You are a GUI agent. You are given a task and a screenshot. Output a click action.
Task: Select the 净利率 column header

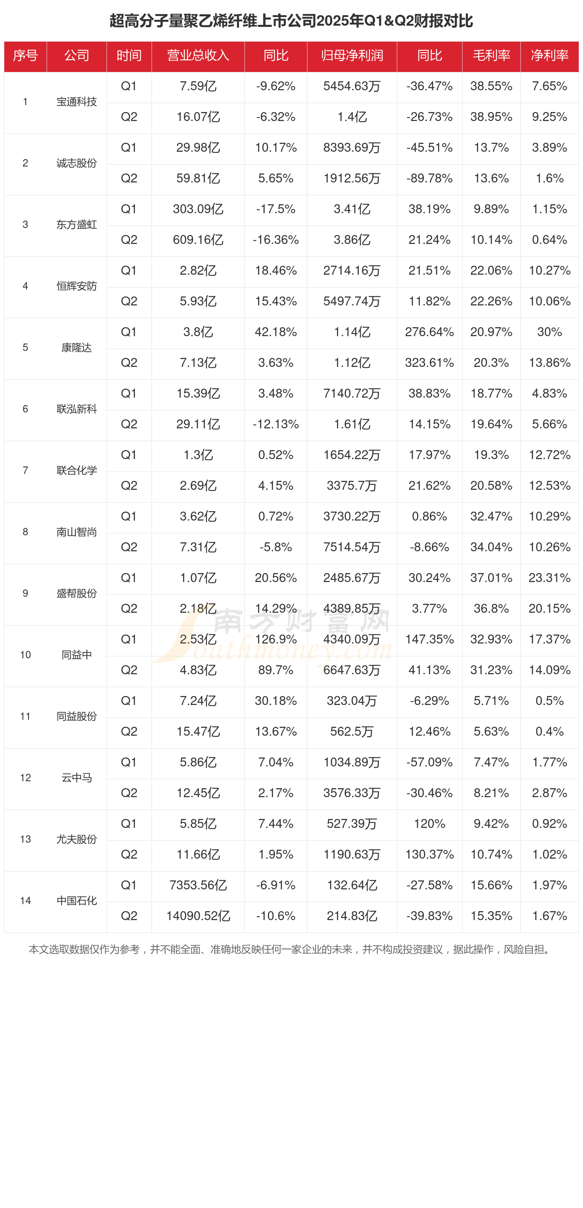pos(549,56)
